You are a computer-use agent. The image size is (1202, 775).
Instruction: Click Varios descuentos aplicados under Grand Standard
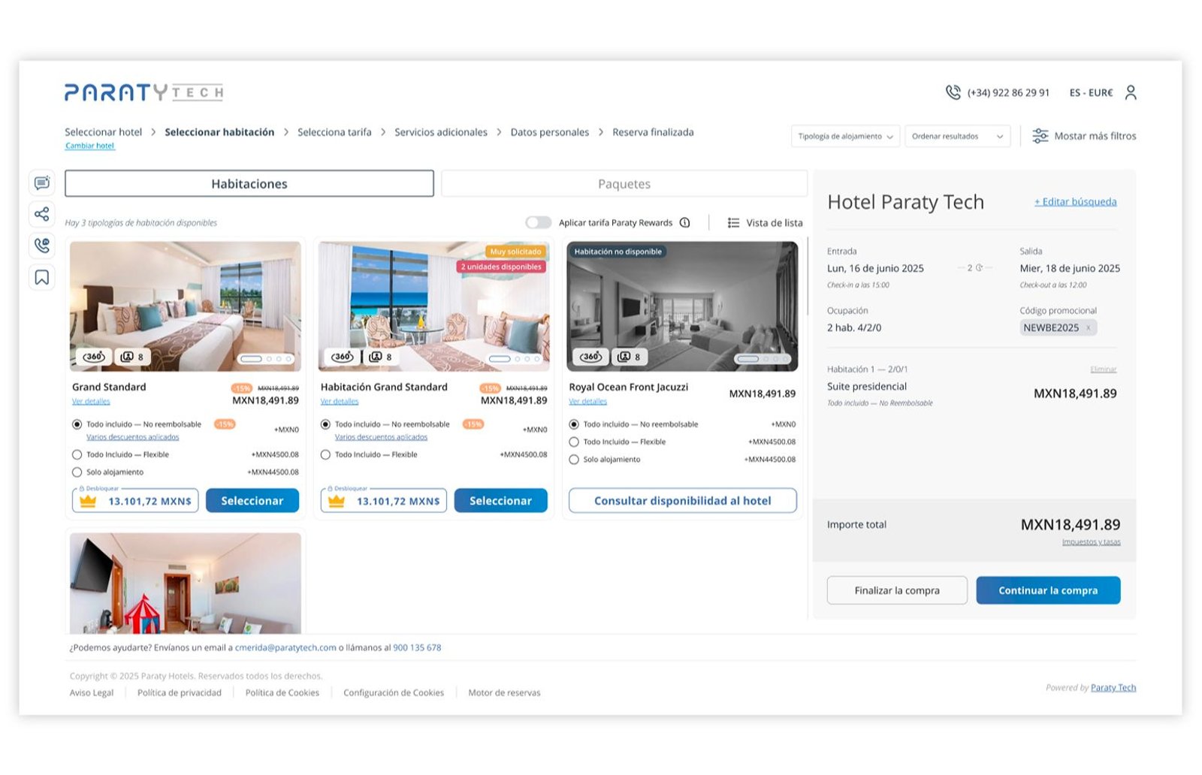133,437
